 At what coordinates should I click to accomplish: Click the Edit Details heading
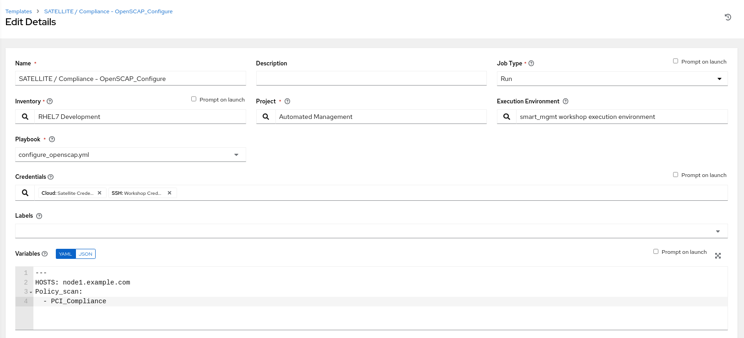pos(31,22)
